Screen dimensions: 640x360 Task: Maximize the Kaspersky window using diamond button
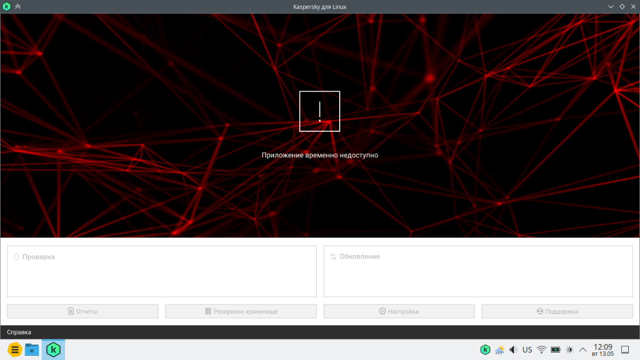pyautogui.click(x=622, y=6)
